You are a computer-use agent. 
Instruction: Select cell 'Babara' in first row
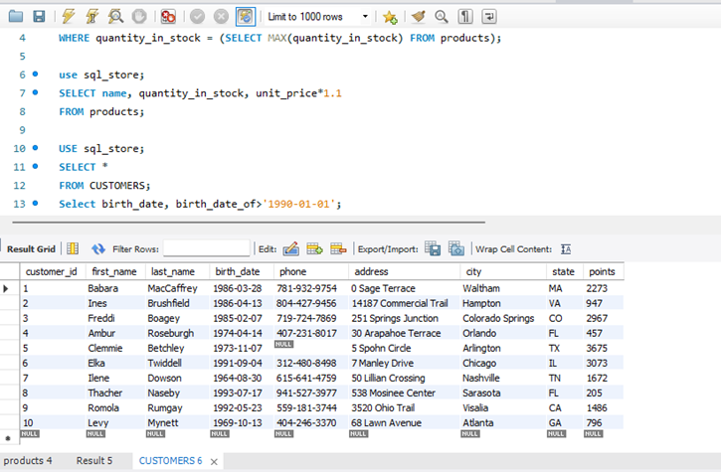pos(115,288)
